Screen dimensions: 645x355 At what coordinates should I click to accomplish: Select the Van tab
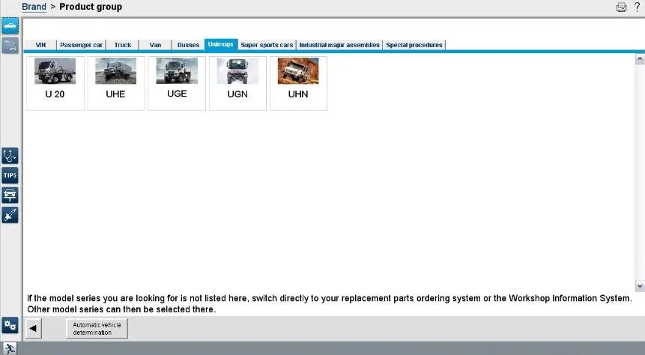point(155,45)
